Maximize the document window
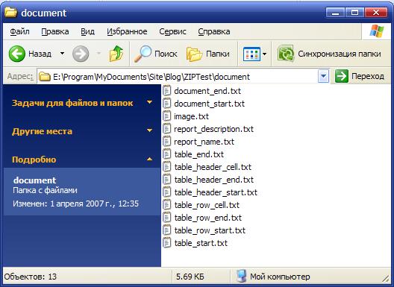The image size is (394, 287). [x=354, y=13]
